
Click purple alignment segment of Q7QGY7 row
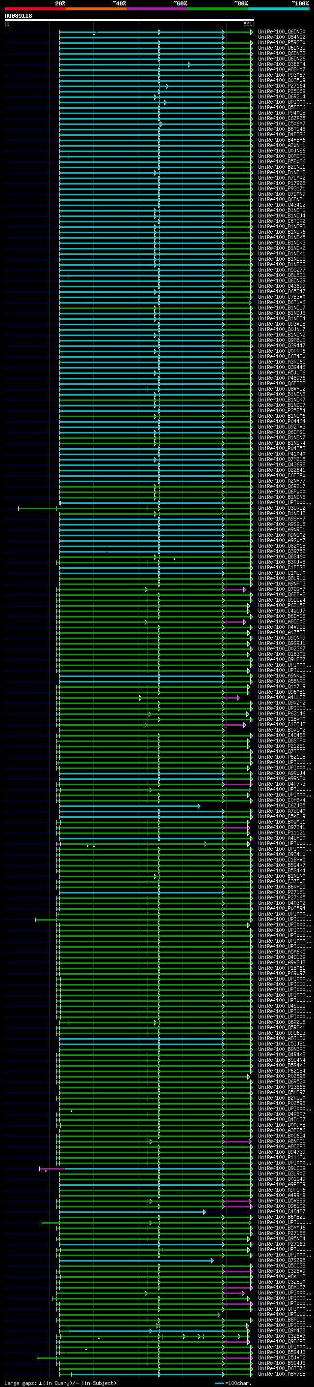tap(235, 590)
